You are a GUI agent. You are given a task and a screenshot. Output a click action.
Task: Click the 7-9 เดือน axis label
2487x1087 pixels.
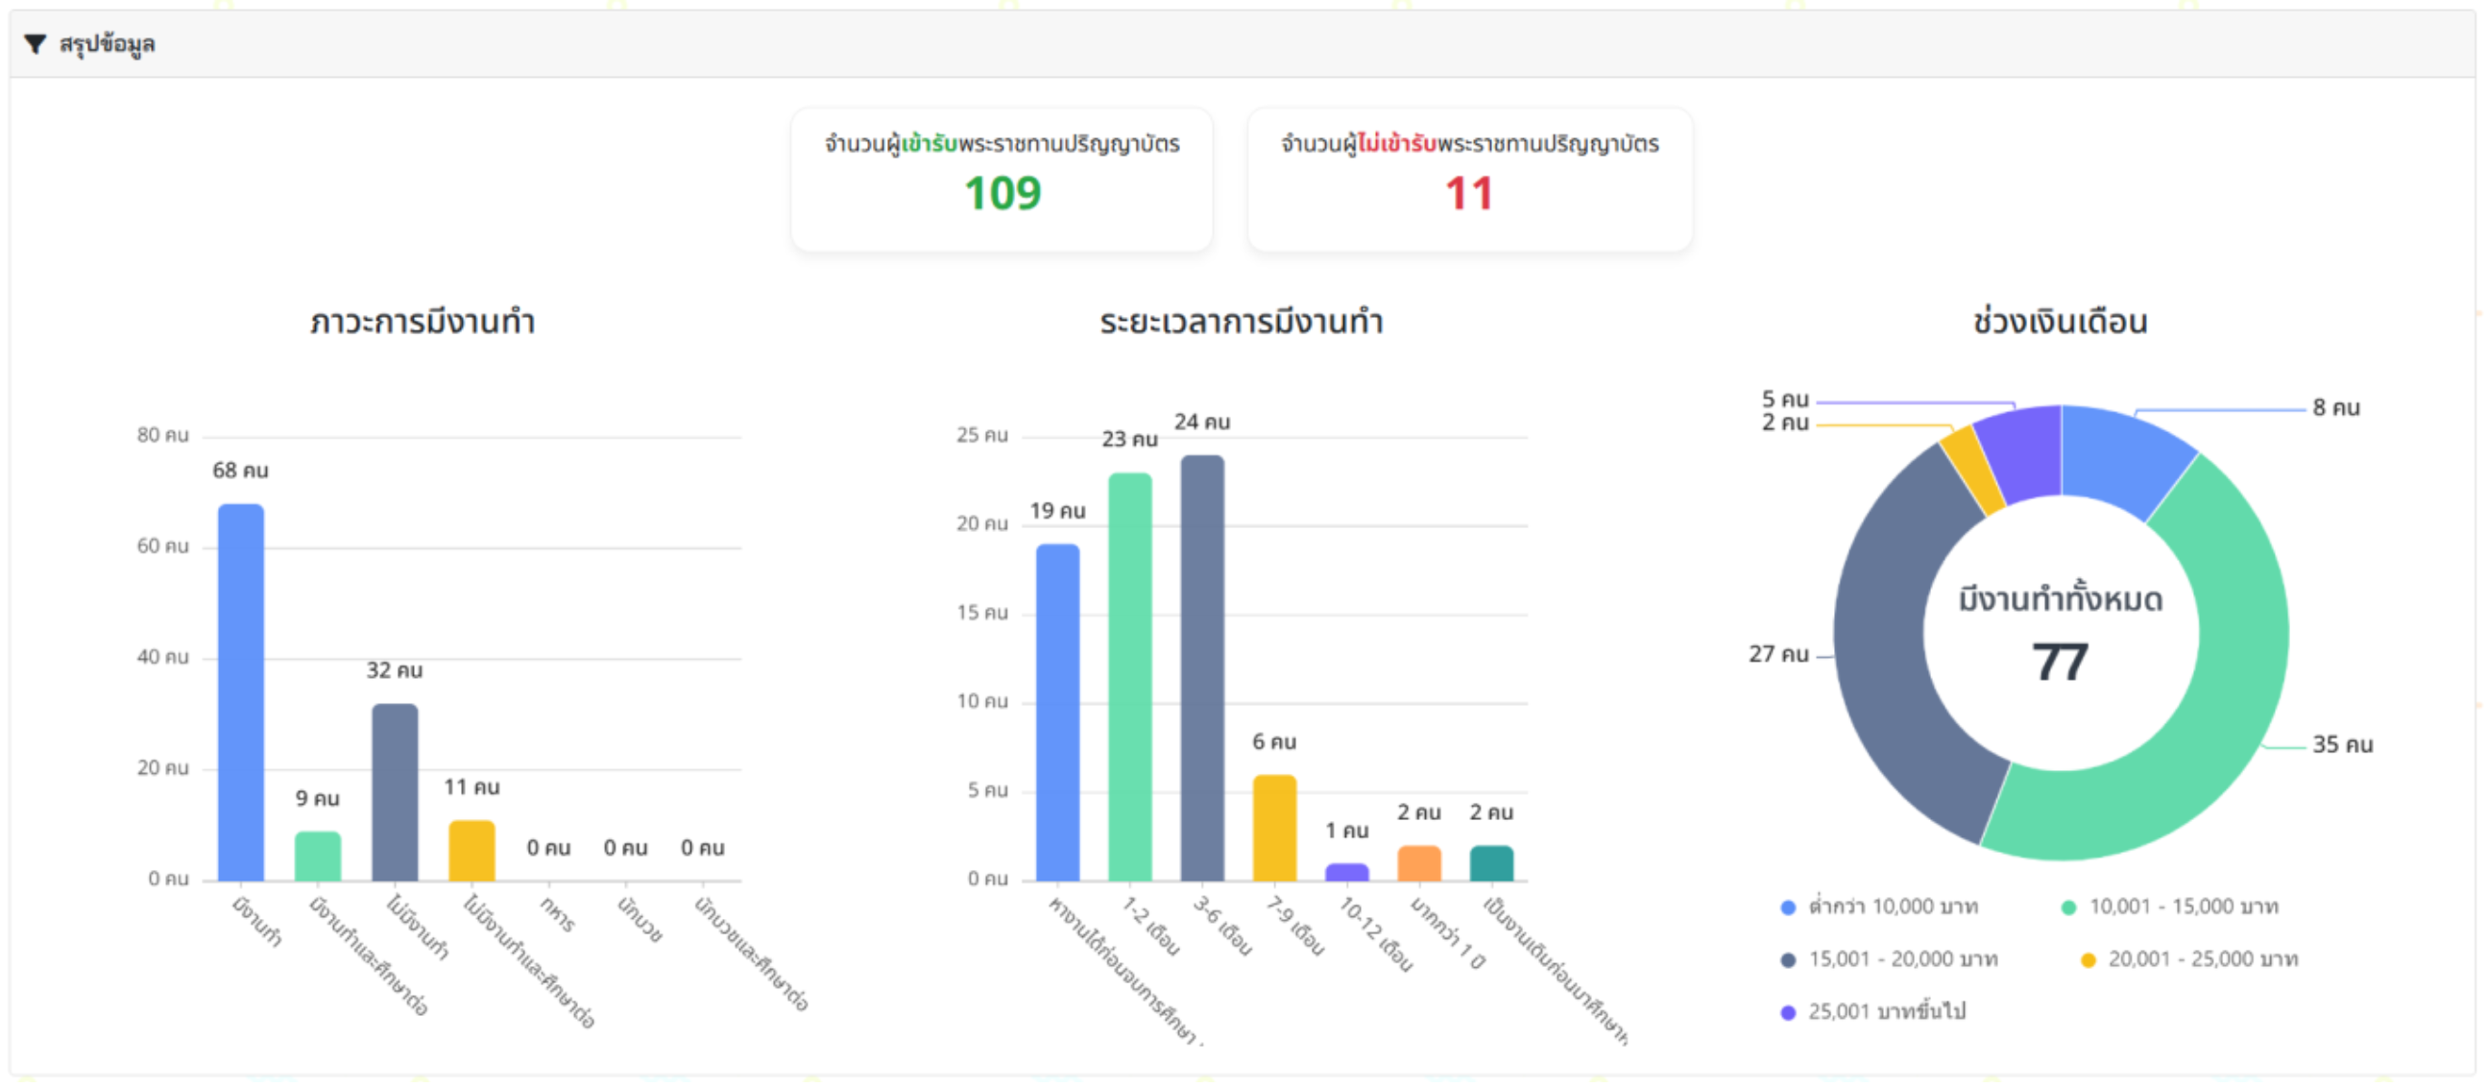pyautogui.click(x=1294, y=925)
